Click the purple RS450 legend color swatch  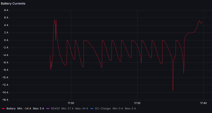48,108
